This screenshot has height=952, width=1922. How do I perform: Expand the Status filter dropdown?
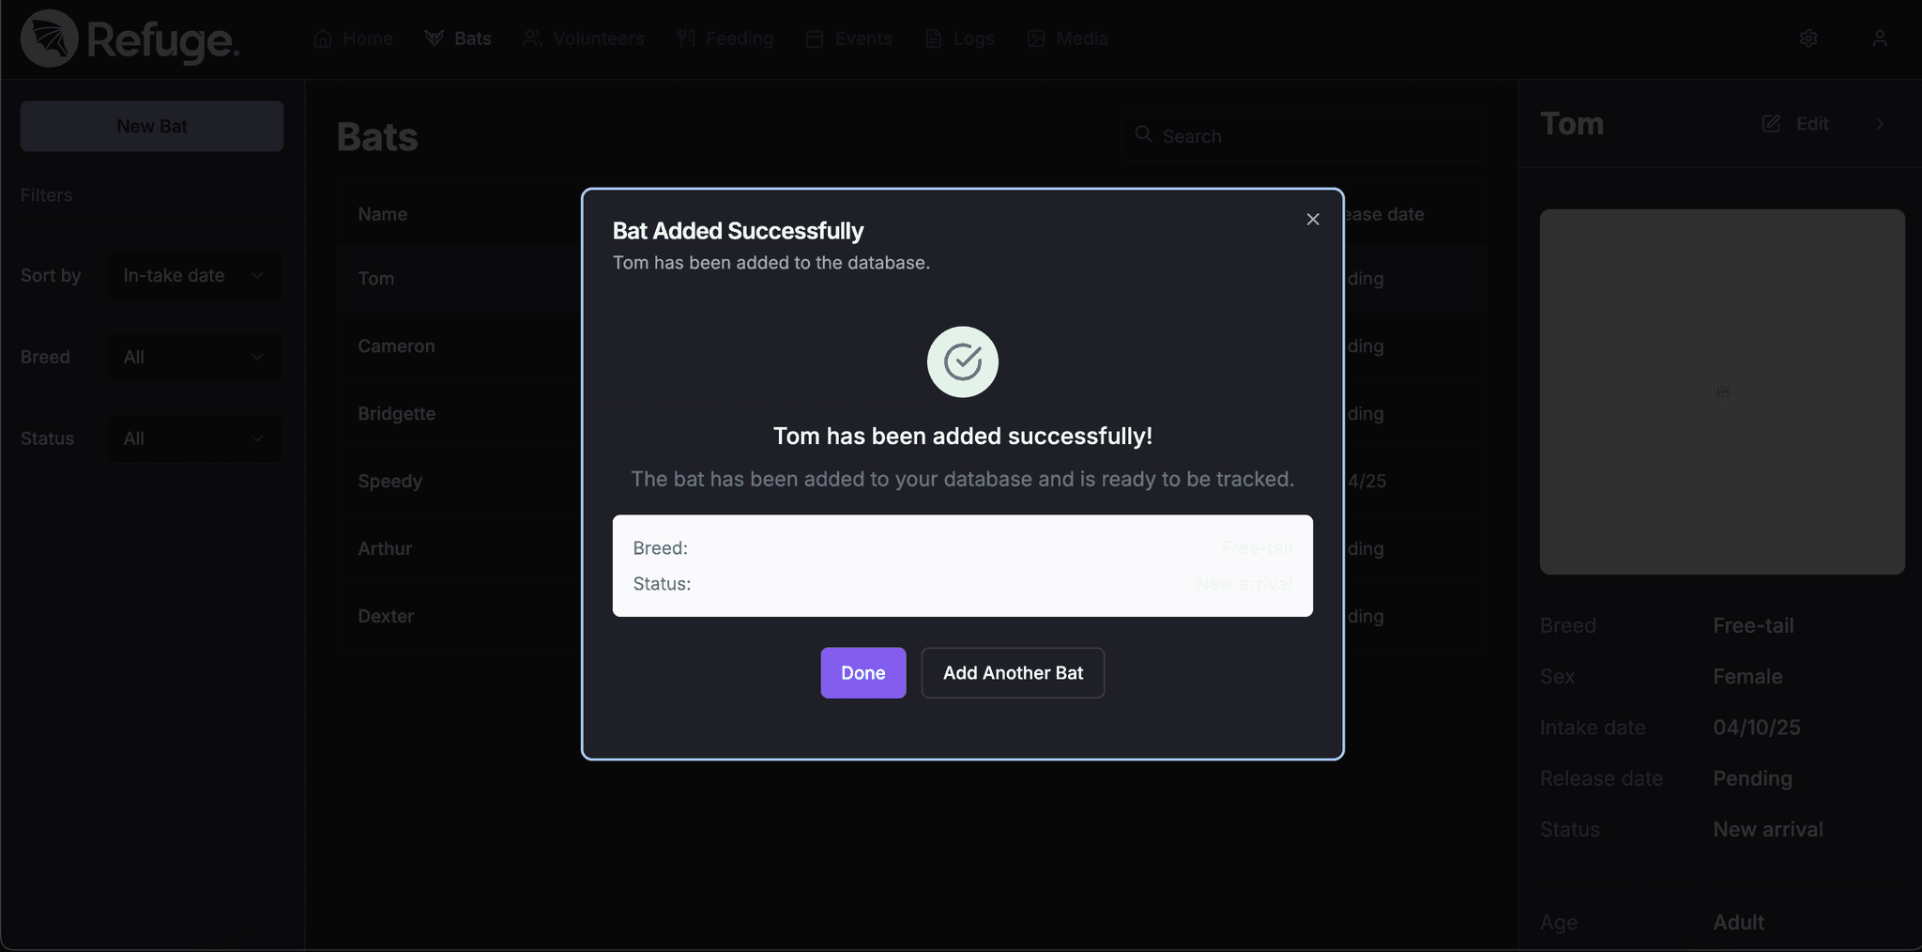pos(195,438)
